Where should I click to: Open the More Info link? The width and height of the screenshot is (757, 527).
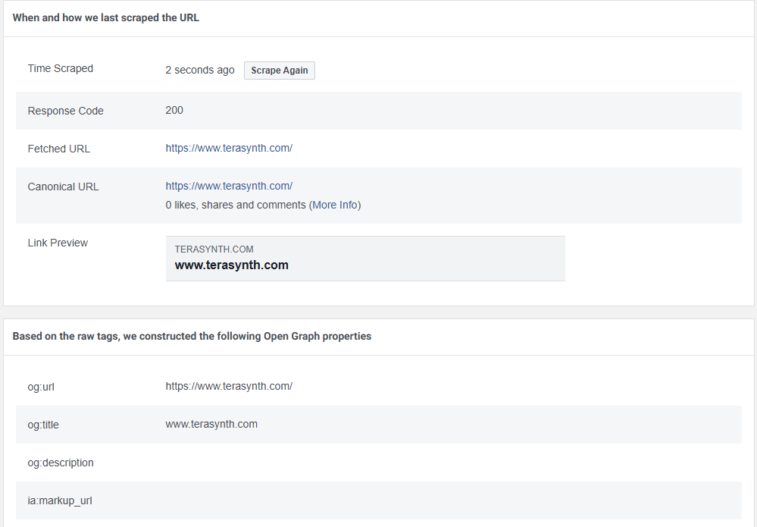tap(335, 205)
